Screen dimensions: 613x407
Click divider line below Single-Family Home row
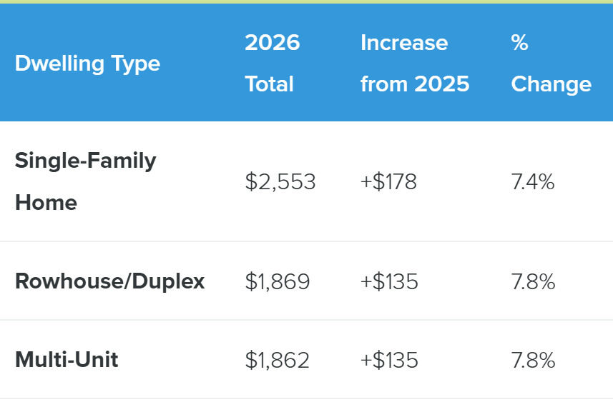[x=306, y=241]
